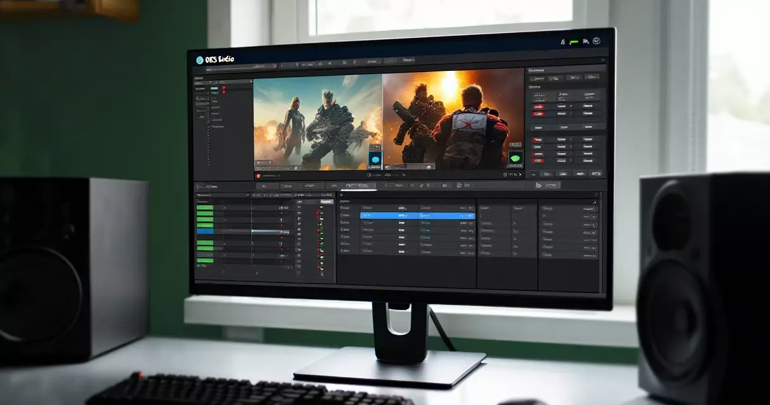Click the flag icon in the top-right bar

tap(586, 42)
